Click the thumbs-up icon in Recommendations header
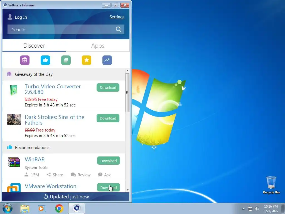 [10, 147]
